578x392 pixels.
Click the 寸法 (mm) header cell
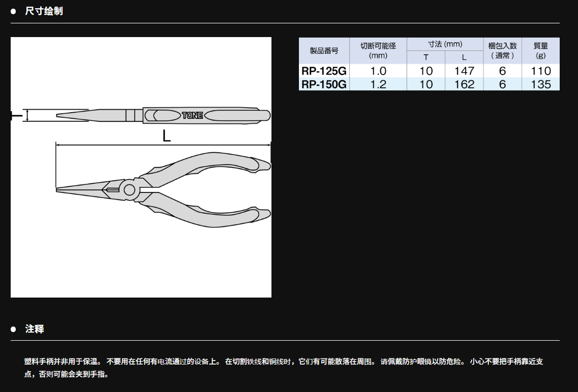click(445, 44)
